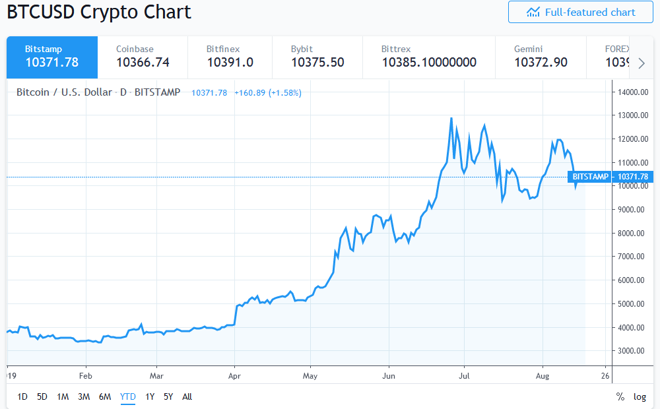Toggle percentage scale display

(620, 396)
